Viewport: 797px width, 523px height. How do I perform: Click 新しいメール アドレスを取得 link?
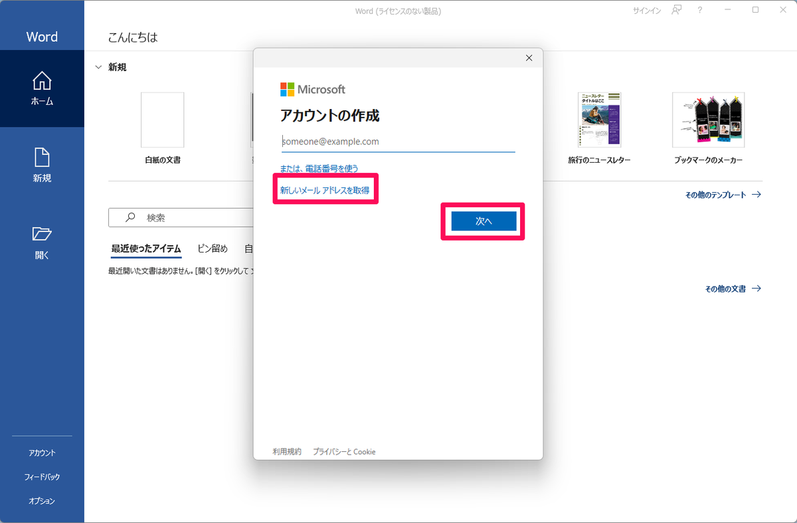tap(325, 190)
